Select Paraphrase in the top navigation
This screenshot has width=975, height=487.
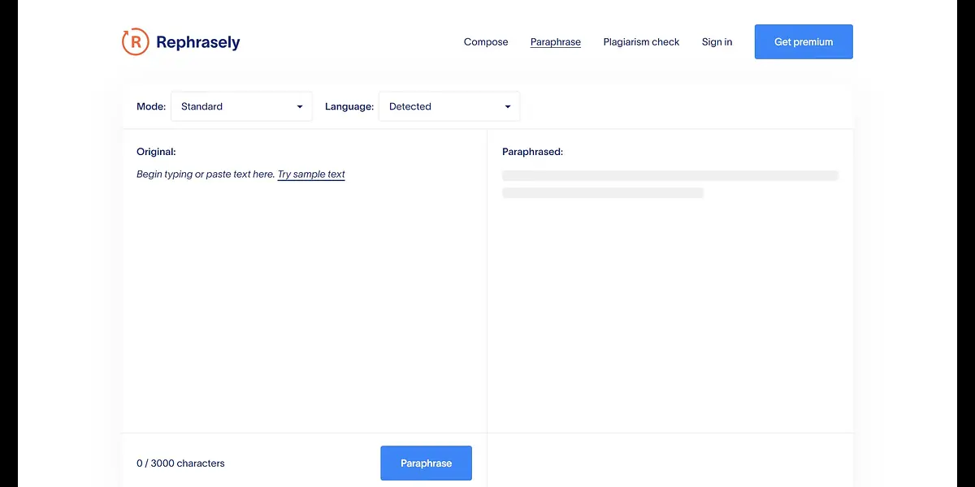point(555,42)
